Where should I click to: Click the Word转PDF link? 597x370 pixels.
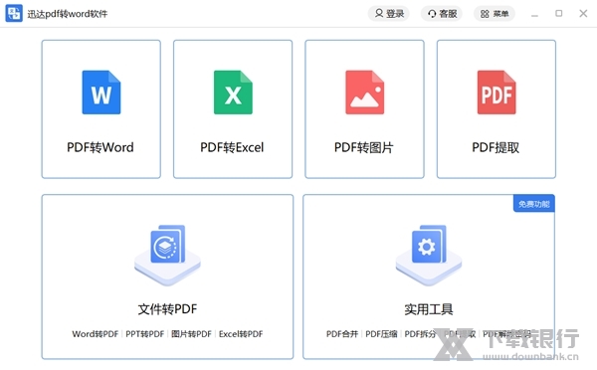pyautogui.click(x=96, y=334)
